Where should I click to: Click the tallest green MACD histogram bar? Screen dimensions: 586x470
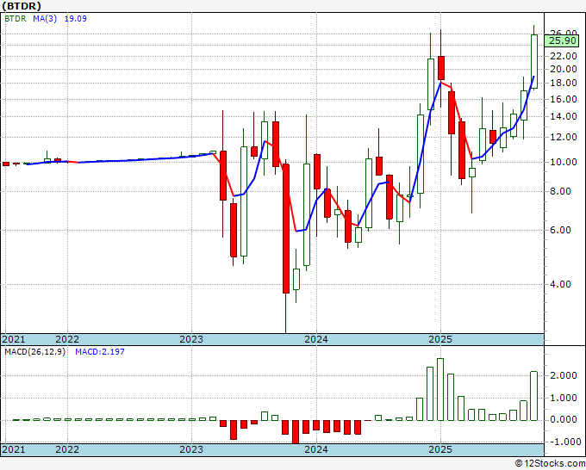(440, 389)
